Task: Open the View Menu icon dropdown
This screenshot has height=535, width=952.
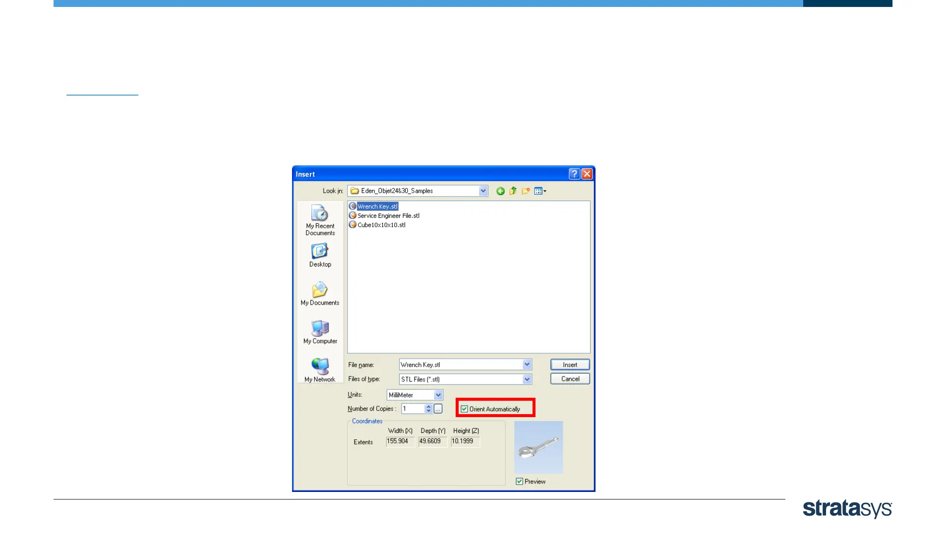Action: point(540,191)
